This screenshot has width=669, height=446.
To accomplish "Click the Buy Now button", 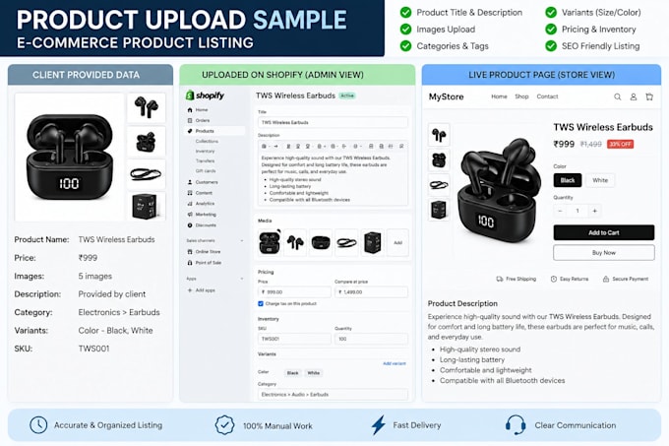I will coord(604,253).
